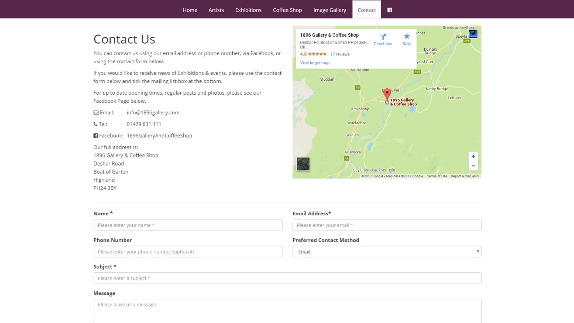Open Preferred Contact Method dropdown
The width and height of the screenshot is (574, 323).
pyautogui.click(x=387, y=252)
